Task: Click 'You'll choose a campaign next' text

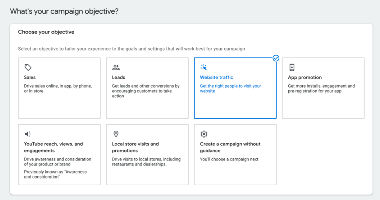Action: [x=229, y=159]
